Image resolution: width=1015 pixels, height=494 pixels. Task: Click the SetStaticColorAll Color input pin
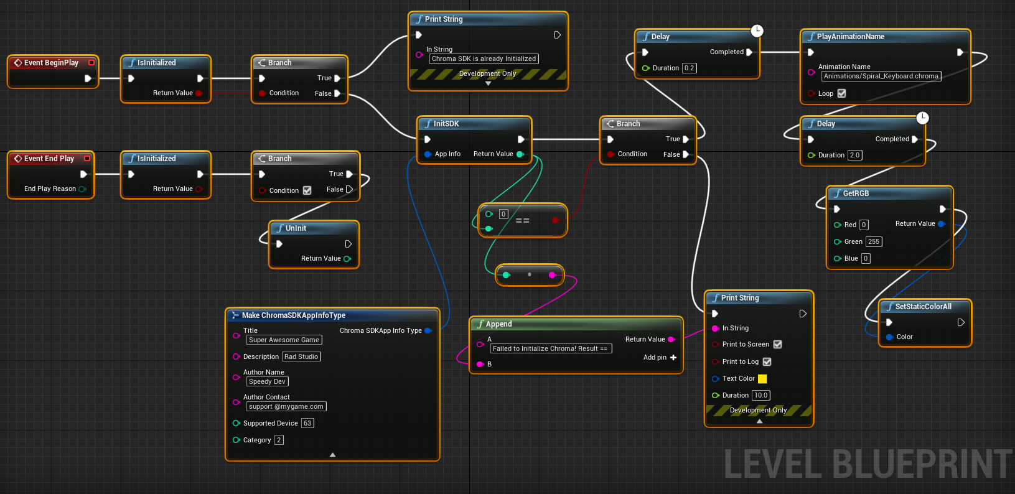click(x=889, y=337)
